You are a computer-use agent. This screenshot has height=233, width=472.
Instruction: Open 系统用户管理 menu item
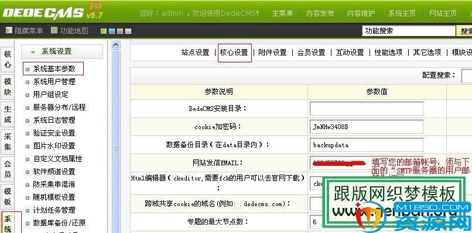click(54, 82)
